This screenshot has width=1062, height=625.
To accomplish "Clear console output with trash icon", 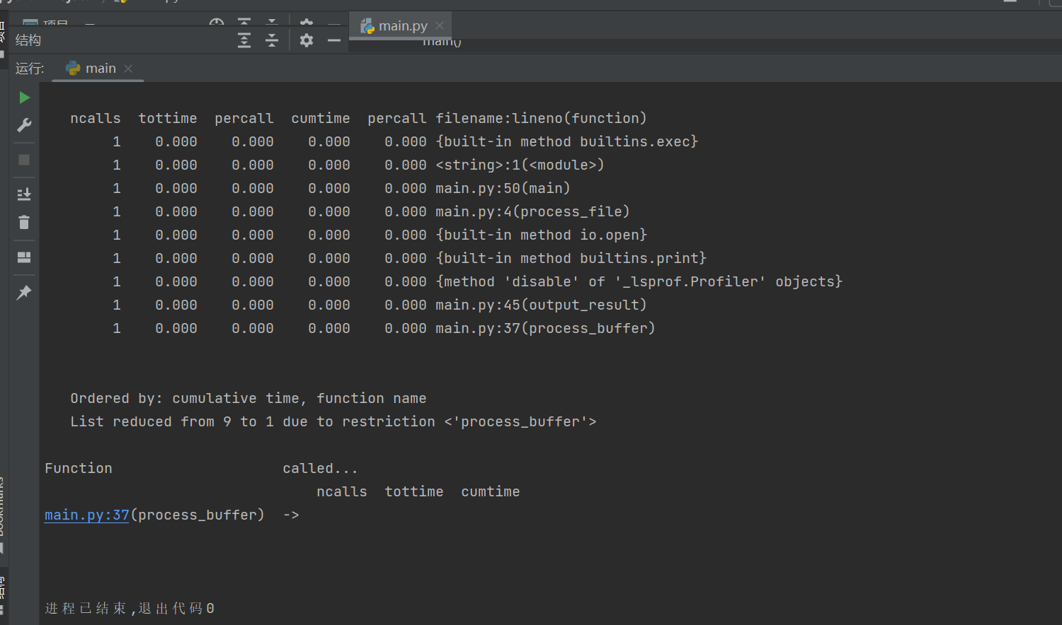I will (24, 223).
